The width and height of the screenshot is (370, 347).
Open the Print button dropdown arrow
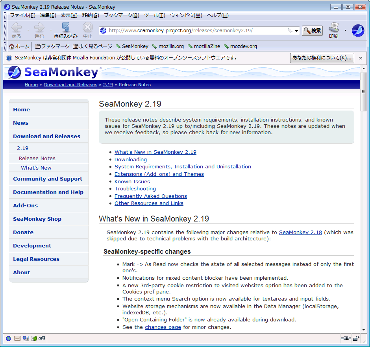[345, 30]
